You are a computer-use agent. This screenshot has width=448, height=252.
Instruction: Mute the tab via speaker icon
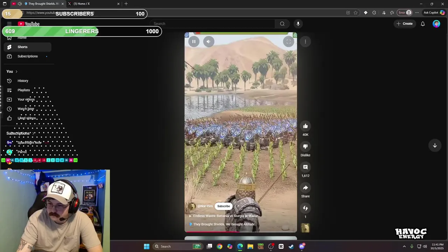pyautogui.click(x=20, y=4)
